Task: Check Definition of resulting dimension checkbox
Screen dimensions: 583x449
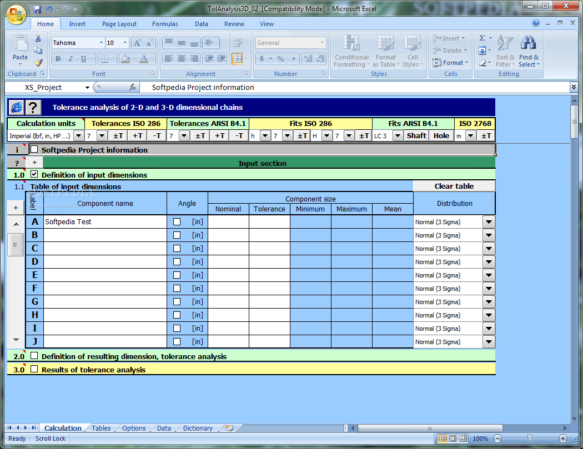Action: coord(34,356)
